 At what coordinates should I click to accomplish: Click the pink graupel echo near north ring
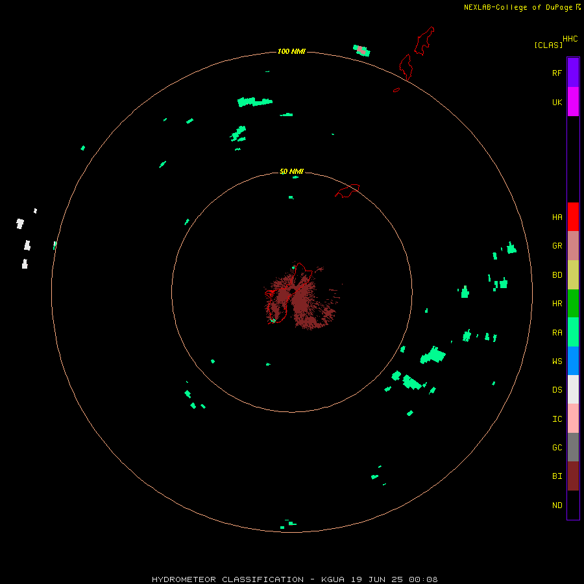[361, 49]
